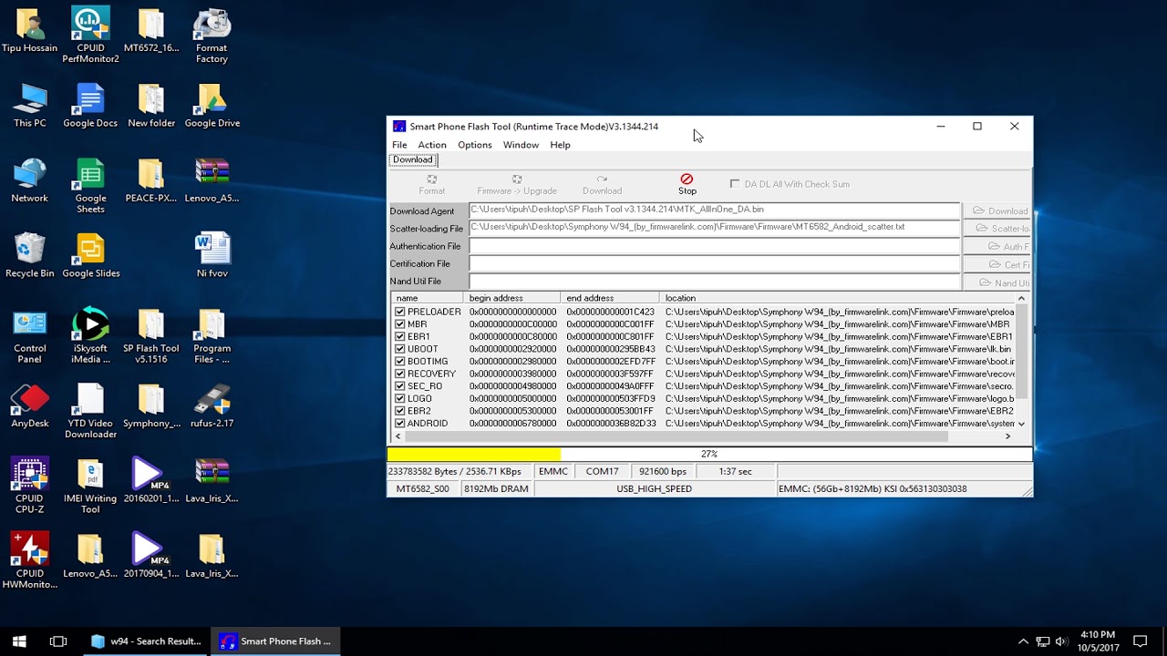
Task: Open the Control Panel desktop icon
Action: (x=30, y=336)
